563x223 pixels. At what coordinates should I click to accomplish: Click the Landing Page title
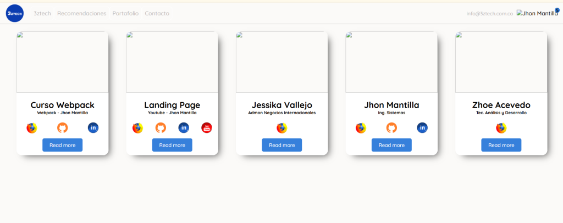[172, 105]
